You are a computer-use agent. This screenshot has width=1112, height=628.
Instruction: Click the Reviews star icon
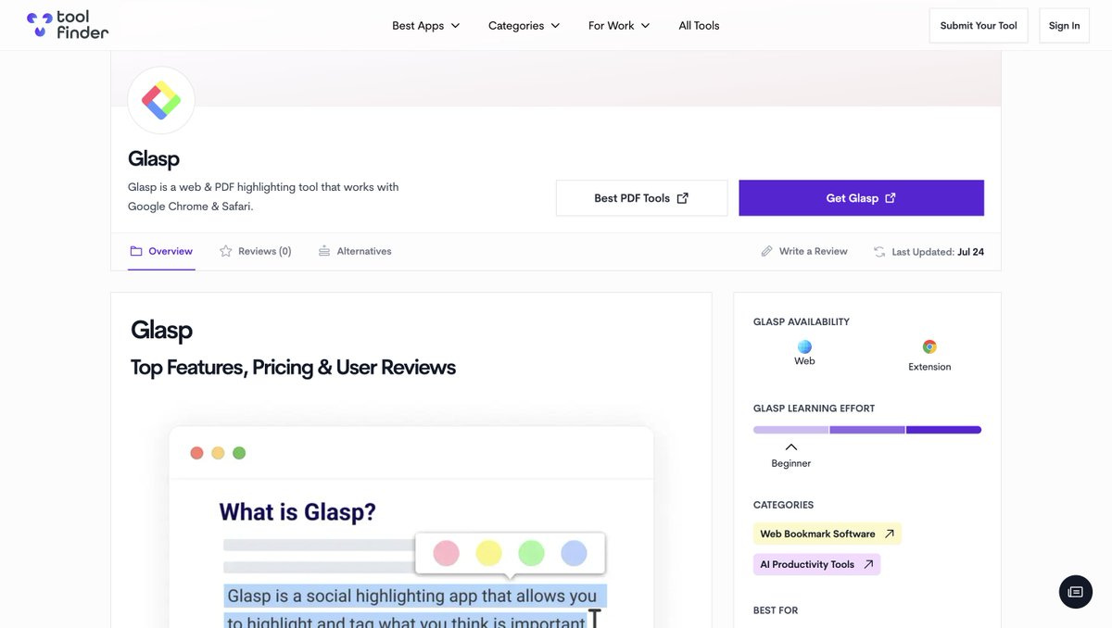(226, 251)
